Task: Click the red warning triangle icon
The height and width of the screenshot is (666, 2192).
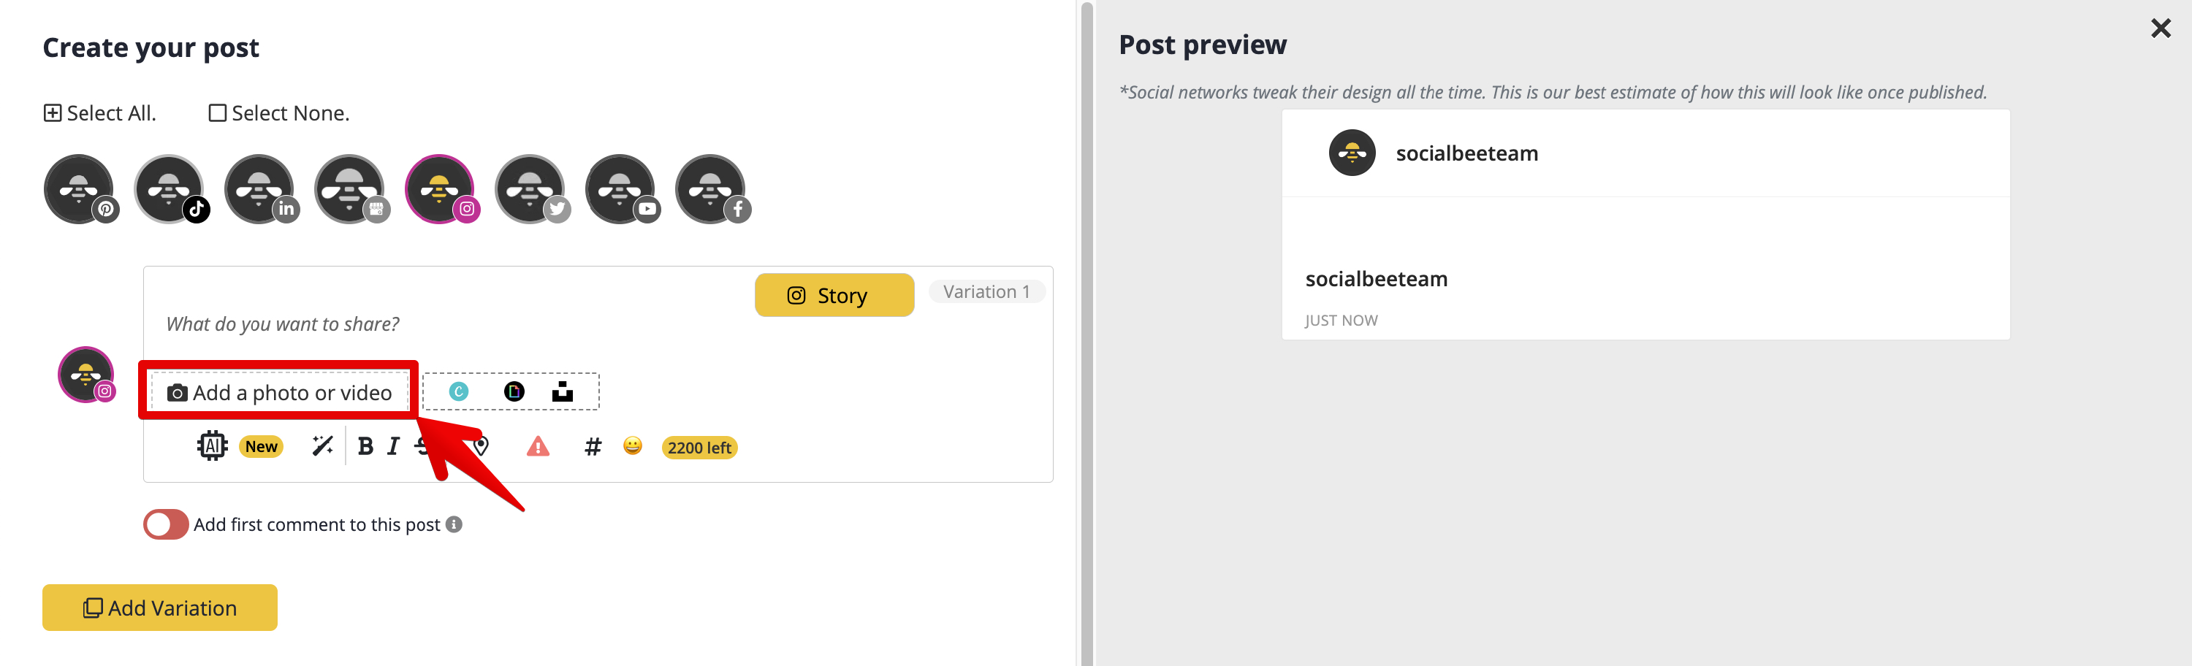Action: pyautogui.click(x=538, y=445)
